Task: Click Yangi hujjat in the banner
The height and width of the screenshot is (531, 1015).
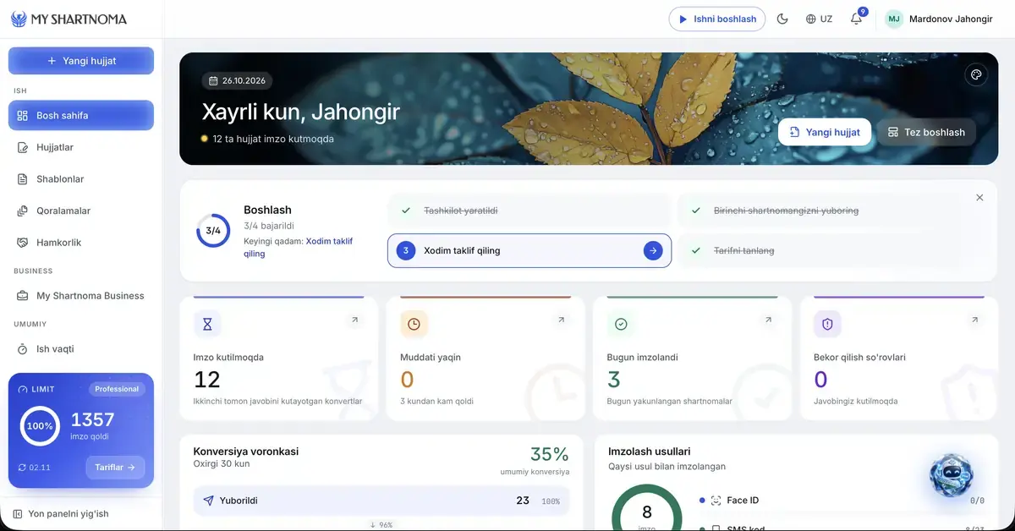Action: coord(825,132)
